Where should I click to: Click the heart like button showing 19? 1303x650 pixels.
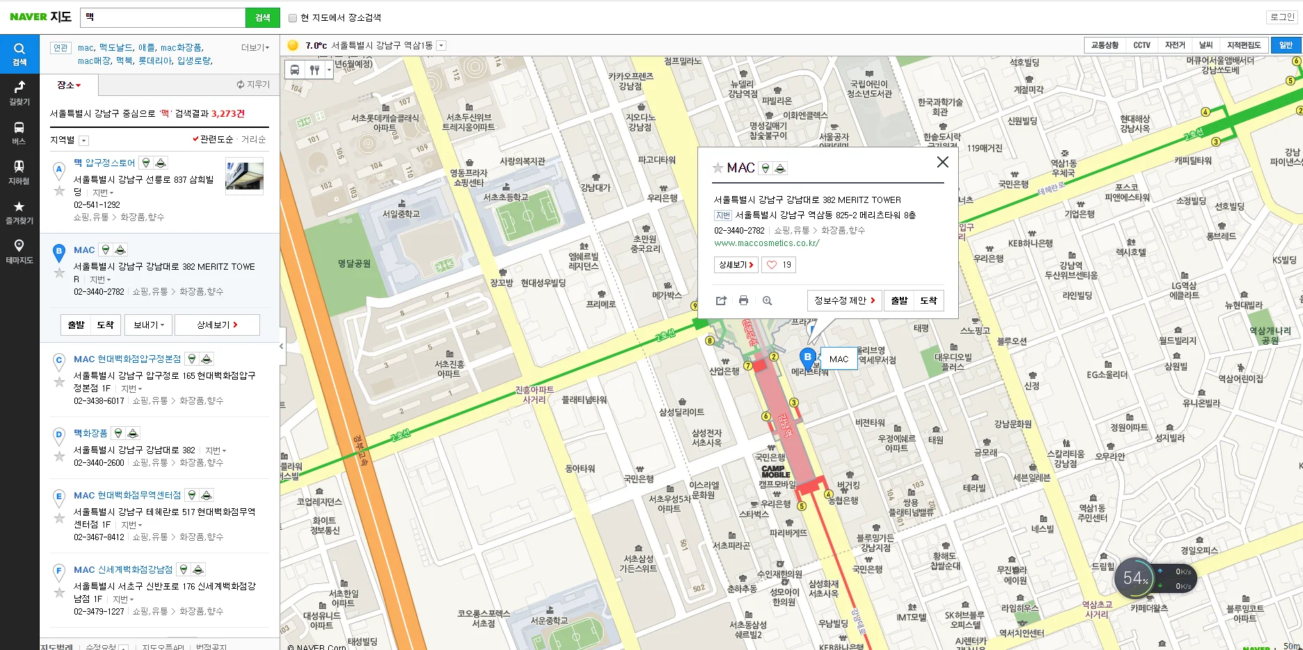point(778,264)
